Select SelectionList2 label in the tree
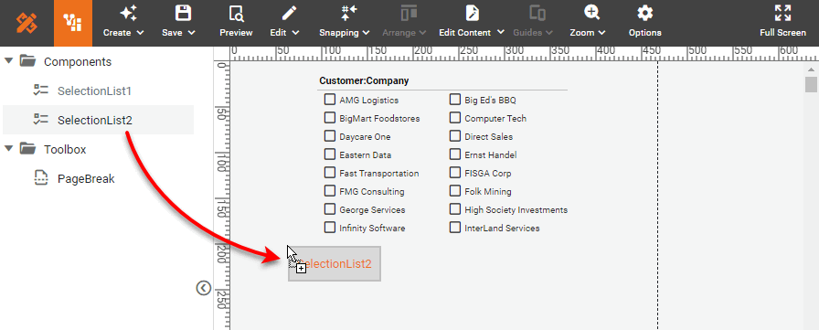 click(95, 120)
